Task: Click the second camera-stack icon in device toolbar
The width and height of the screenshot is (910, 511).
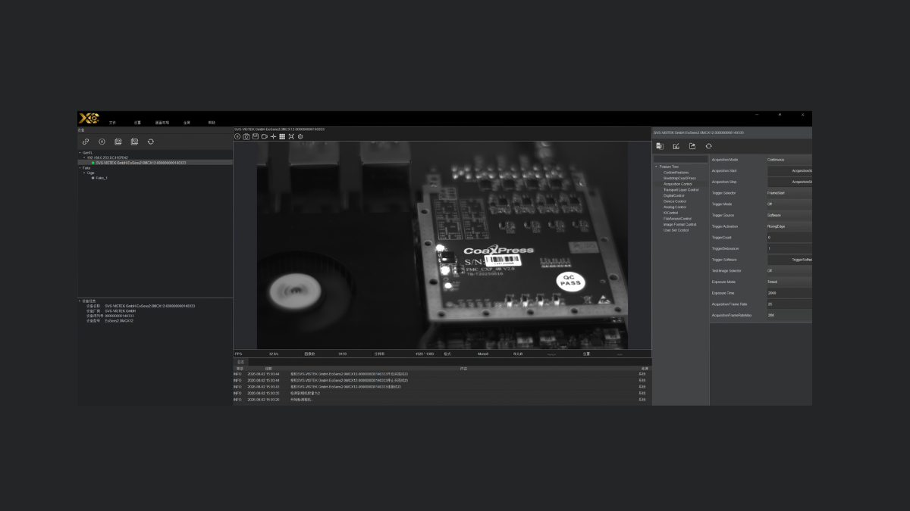Action: click(x=134, y=142)
